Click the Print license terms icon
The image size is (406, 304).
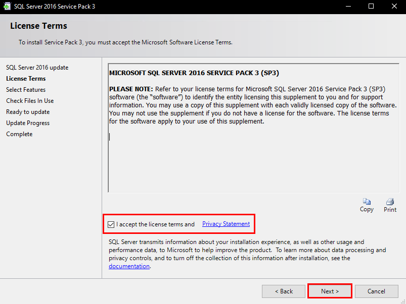click(390, 202)
